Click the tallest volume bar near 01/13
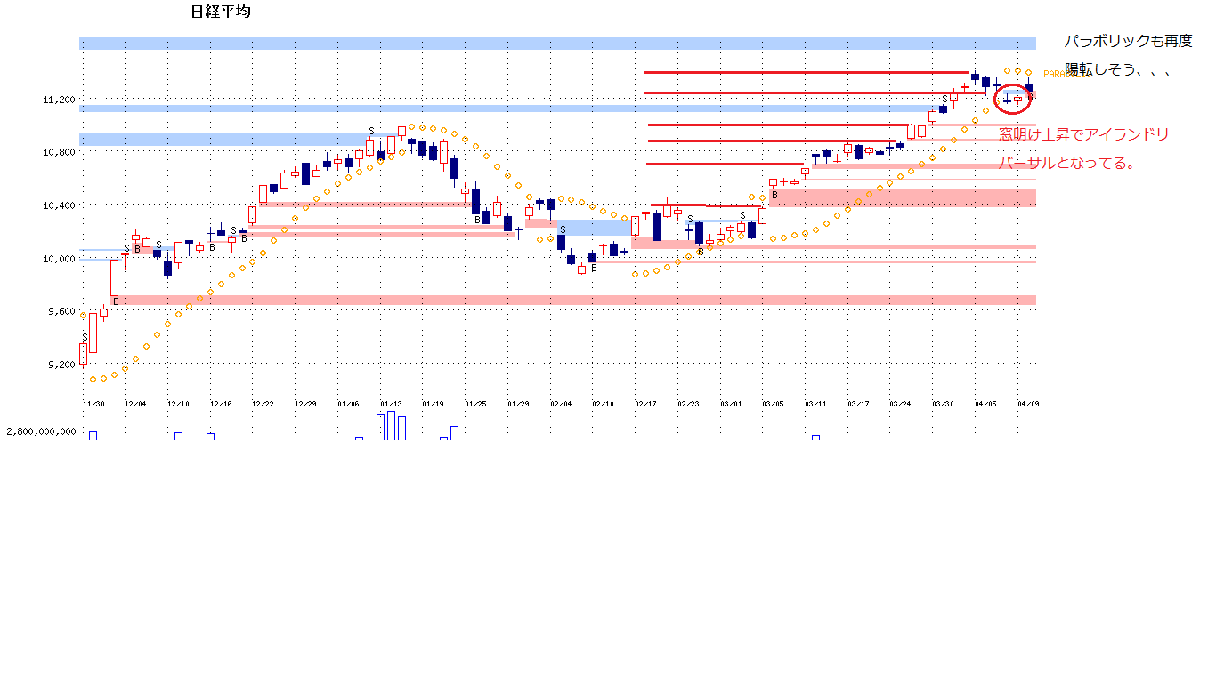 point(391,426)
